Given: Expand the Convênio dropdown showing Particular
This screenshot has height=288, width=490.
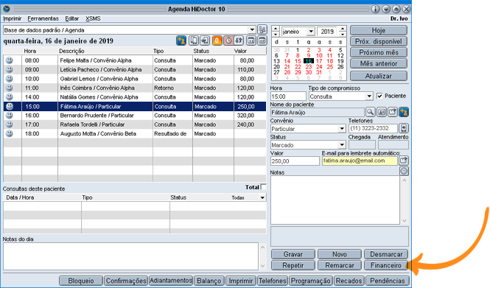Looking at the screenshot, I should coord(342,129).
